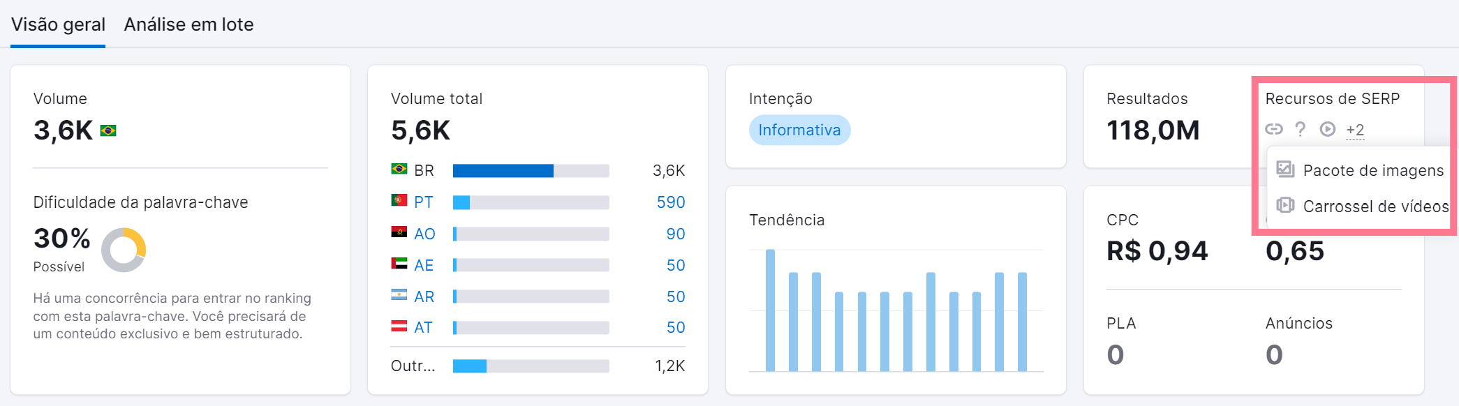Screen dimensions: 1459x406
Task: Click the CPC R$ 0,94 value
Action: pyautogui.click(x=1157, y=251)
